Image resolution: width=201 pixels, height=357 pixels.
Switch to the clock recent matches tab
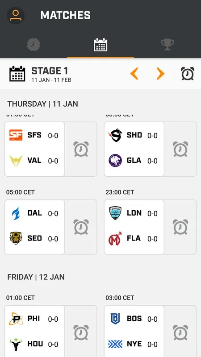pyautogui.click(x=33, y=45)
